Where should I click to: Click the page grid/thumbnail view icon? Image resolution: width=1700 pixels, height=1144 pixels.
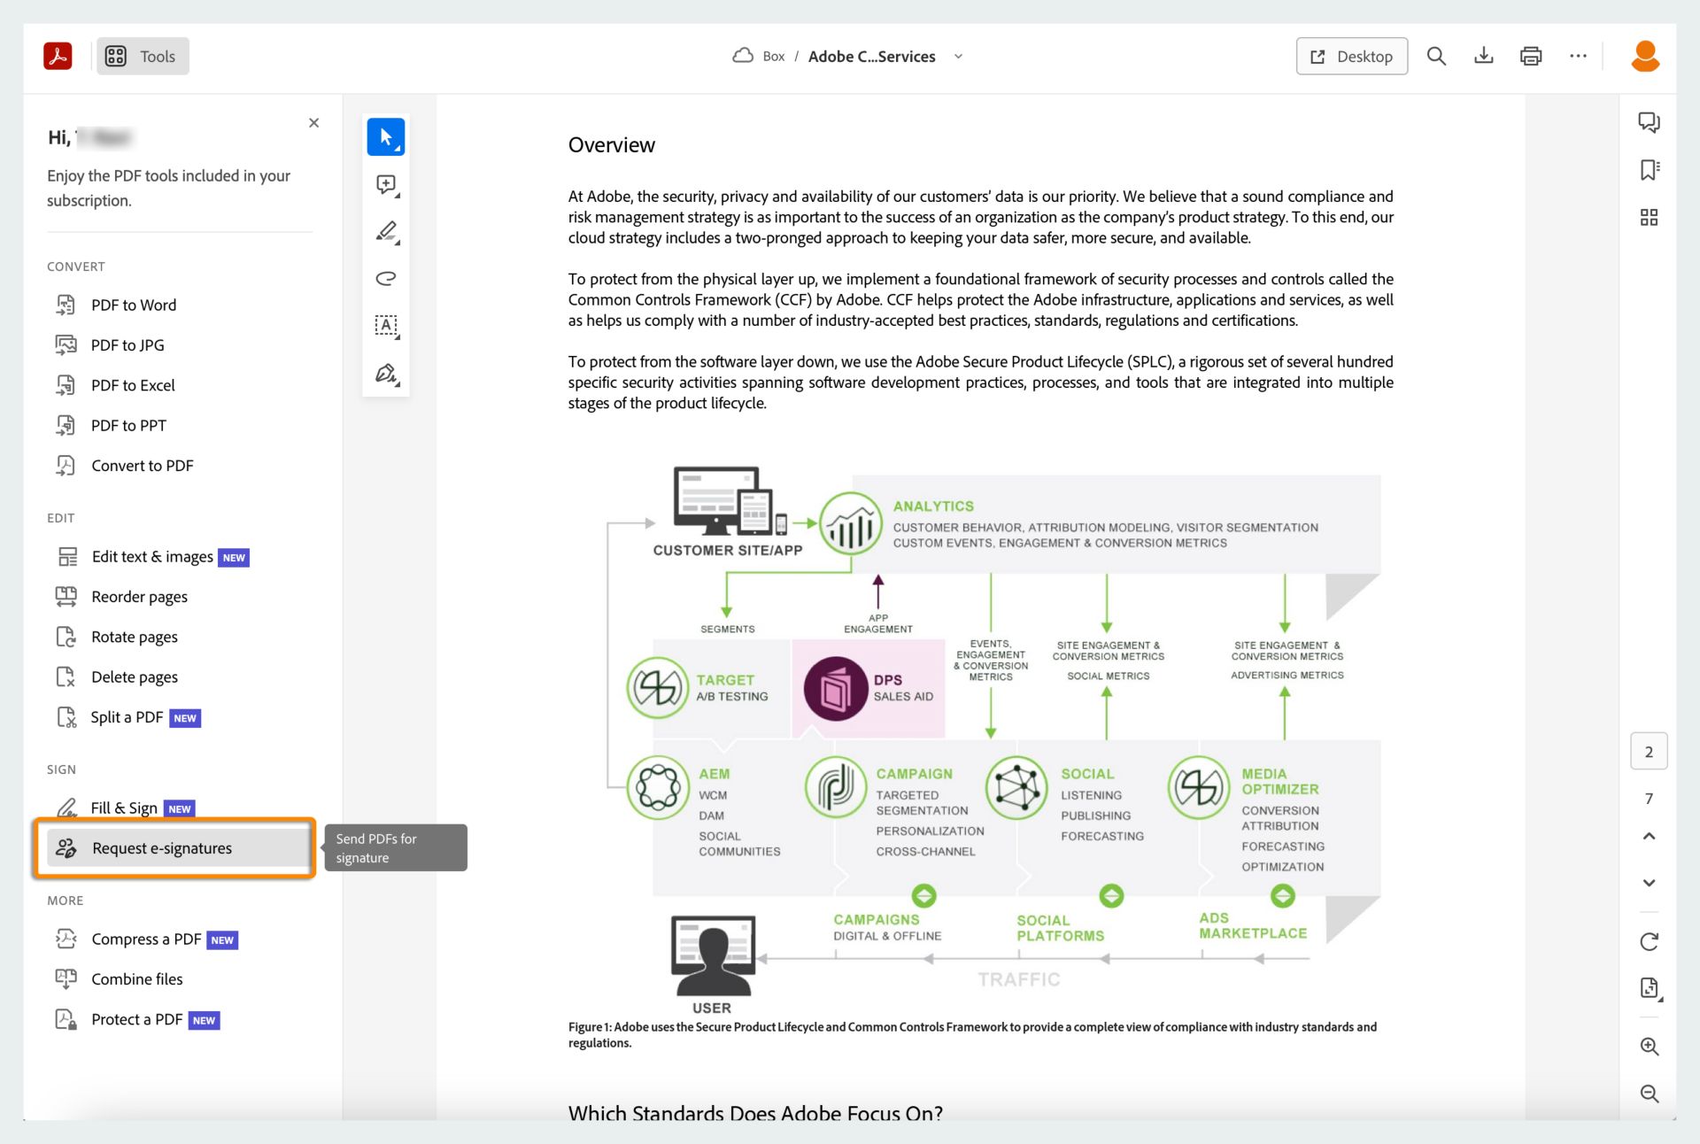pos(1649,214)
